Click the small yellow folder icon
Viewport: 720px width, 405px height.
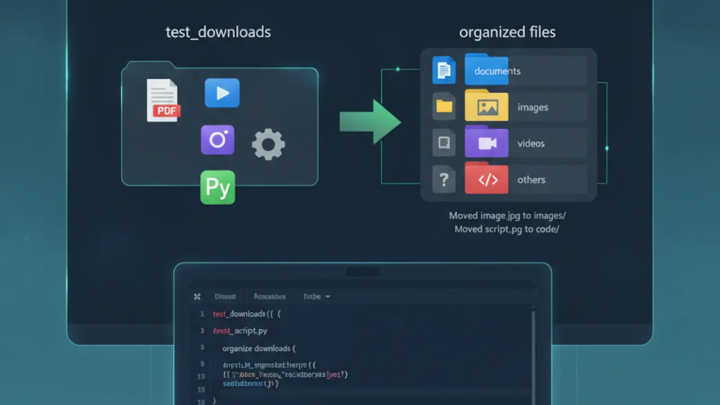tap(444, 106)
